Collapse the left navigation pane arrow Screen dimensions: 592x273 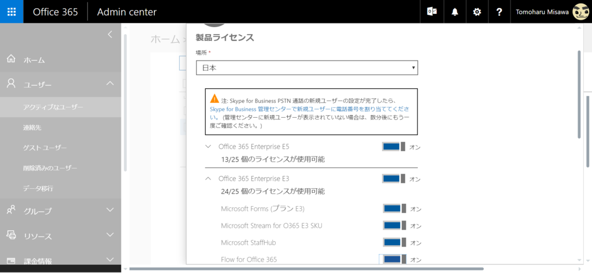[x=110, y=34]
